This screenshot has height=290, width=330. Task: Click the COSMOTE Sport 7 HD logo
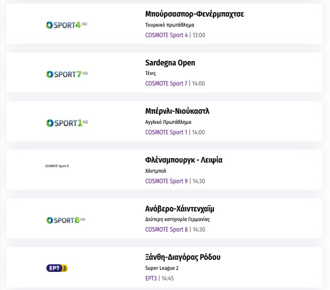coord(67,74)
